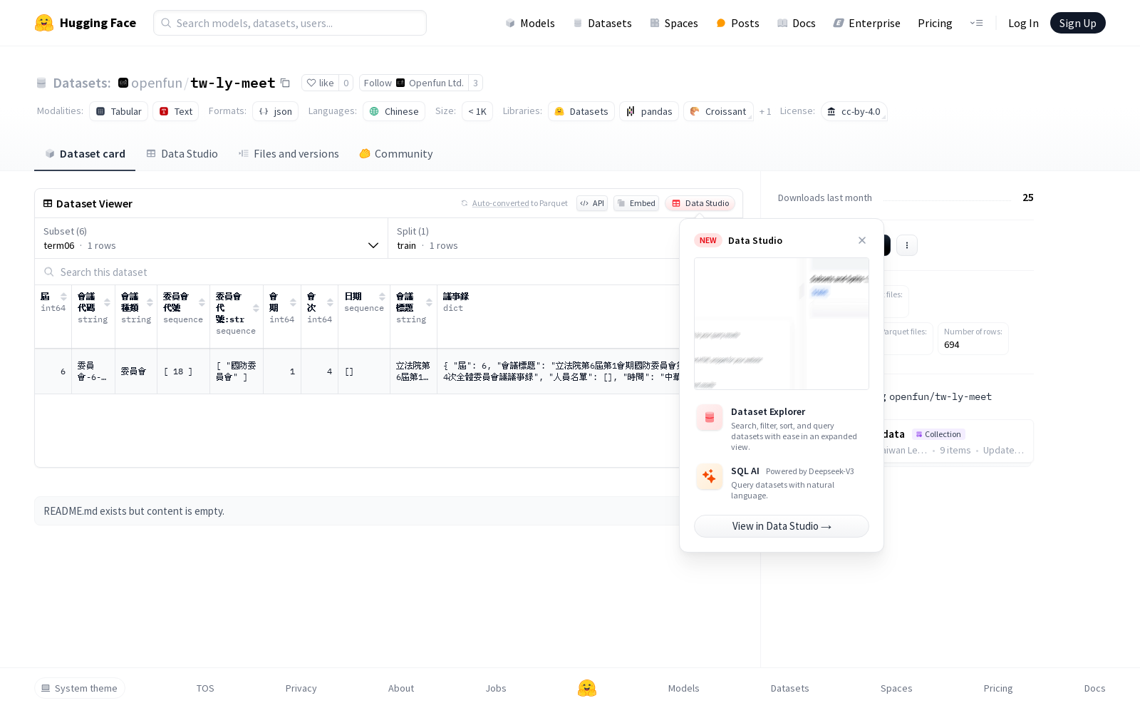Like the tw-ly-meet dataset
1140x713 pixels.
320,83
